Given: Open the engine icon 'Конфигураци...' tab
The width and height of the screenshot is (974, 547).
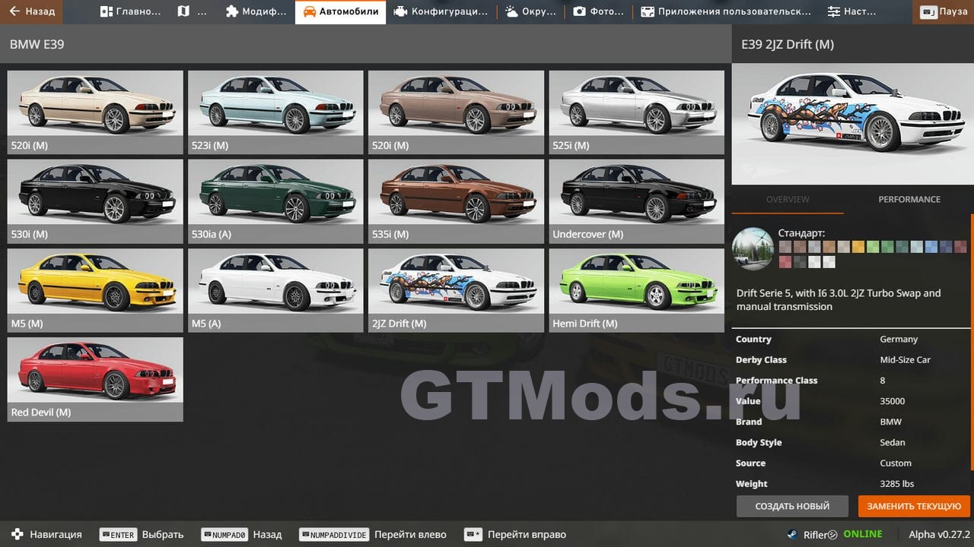Looking at the screenshot, I should coord(441,12).
